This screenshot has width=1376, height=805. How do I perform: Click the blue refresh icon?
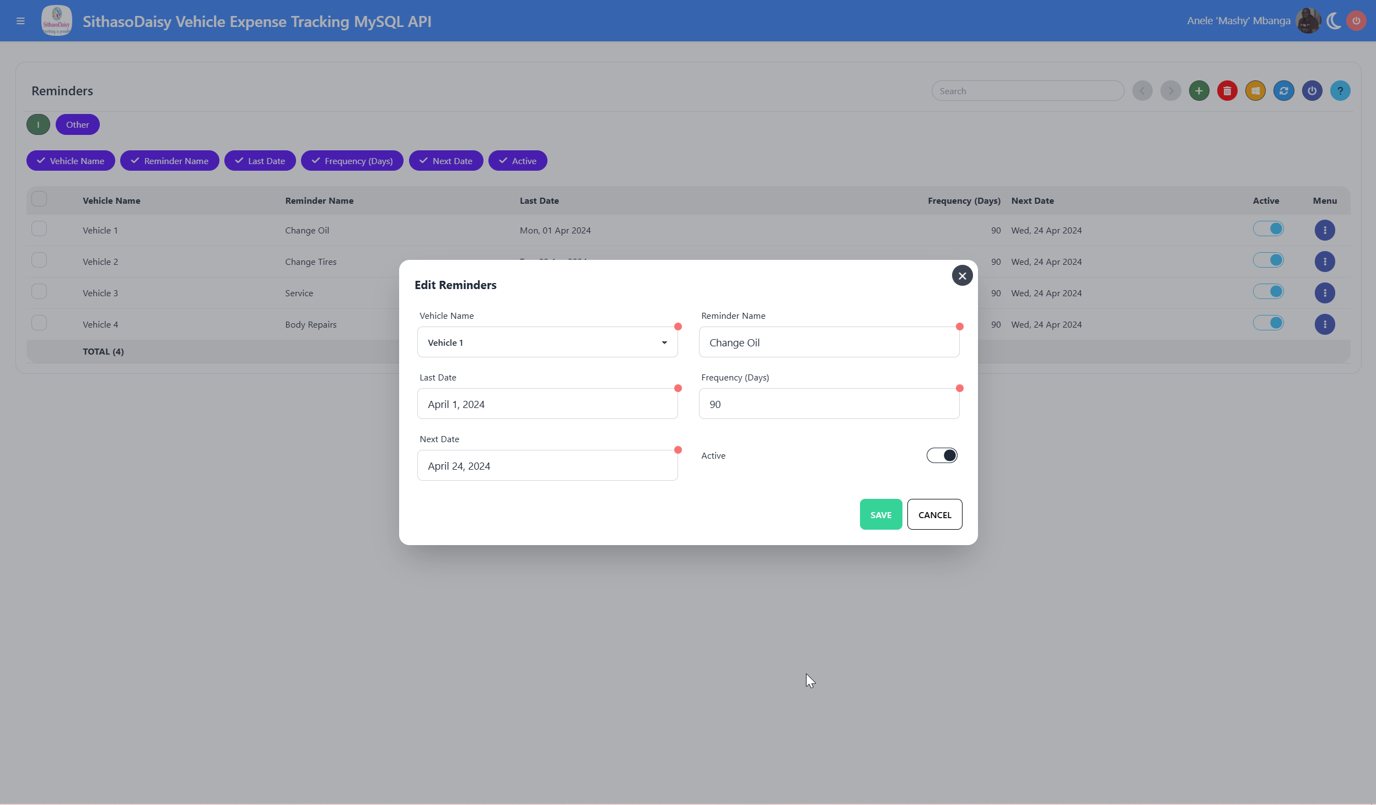pos(1283,91)
